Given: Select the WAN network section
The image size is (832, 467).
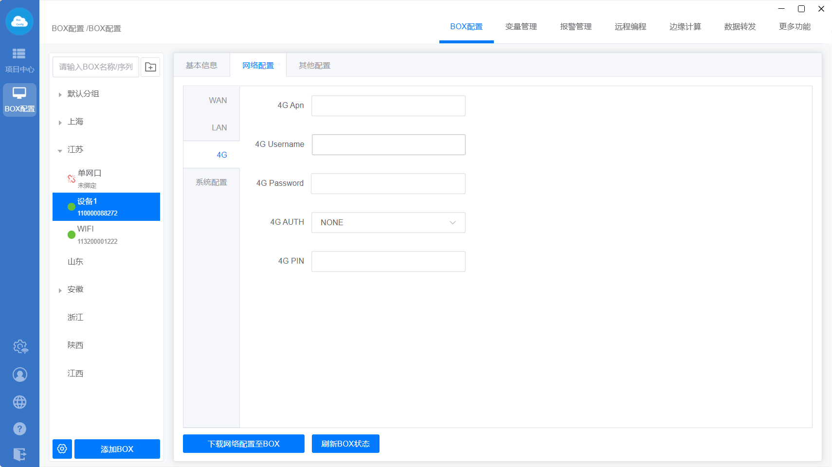Looking at the screenshot, I should pyautogui.click(x=217, y=100).
